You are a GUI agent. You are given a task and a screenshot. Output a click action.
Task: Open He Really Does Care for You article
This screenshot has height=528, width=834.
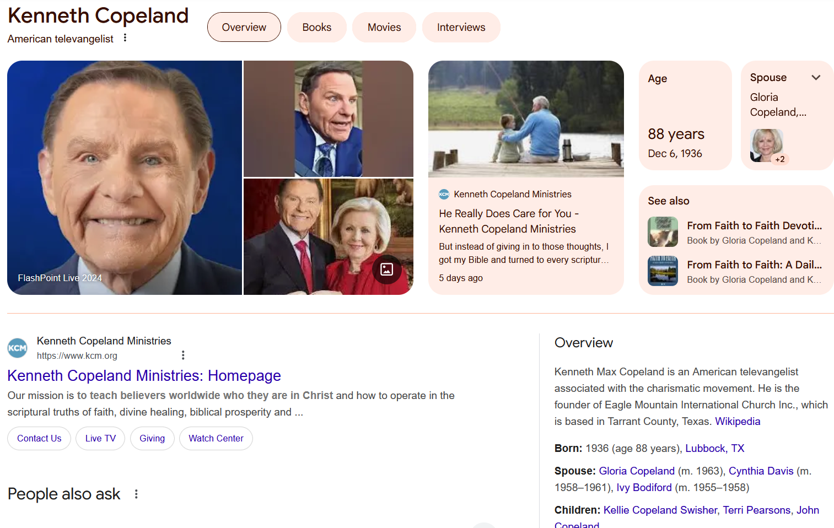click(508, 221)
